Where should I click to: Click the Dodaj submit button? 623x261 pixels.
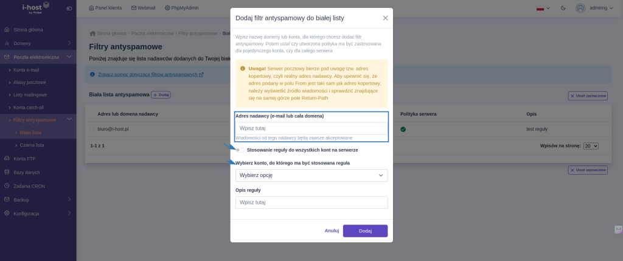pos(365,231)
